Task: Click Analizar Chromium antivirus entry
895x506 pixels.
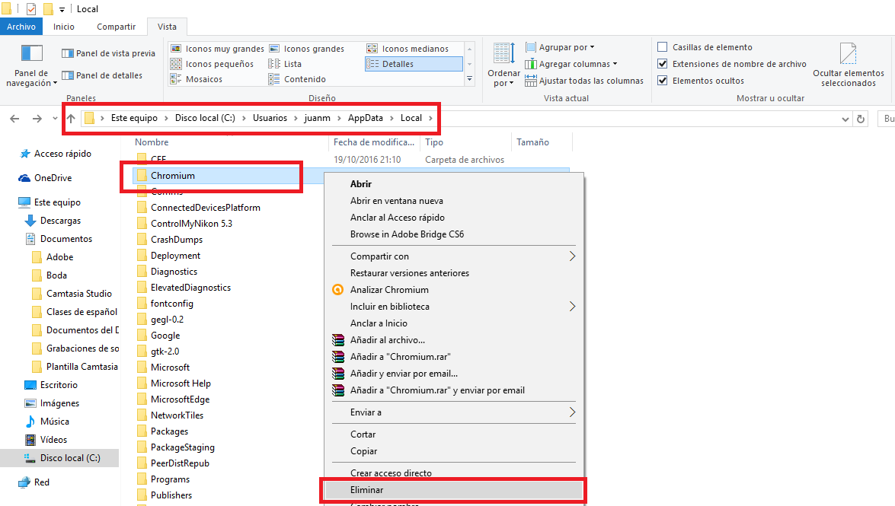Action: 389,290
